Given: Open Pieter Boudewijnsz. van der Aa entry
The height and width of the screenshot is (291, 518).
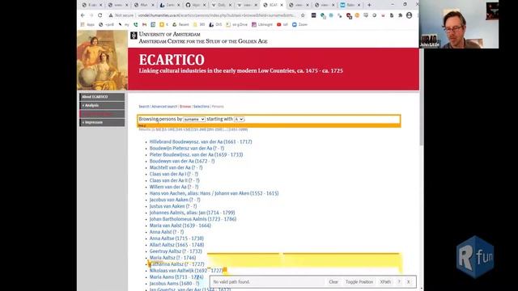Looking at the screenshot, I should 196,154.
